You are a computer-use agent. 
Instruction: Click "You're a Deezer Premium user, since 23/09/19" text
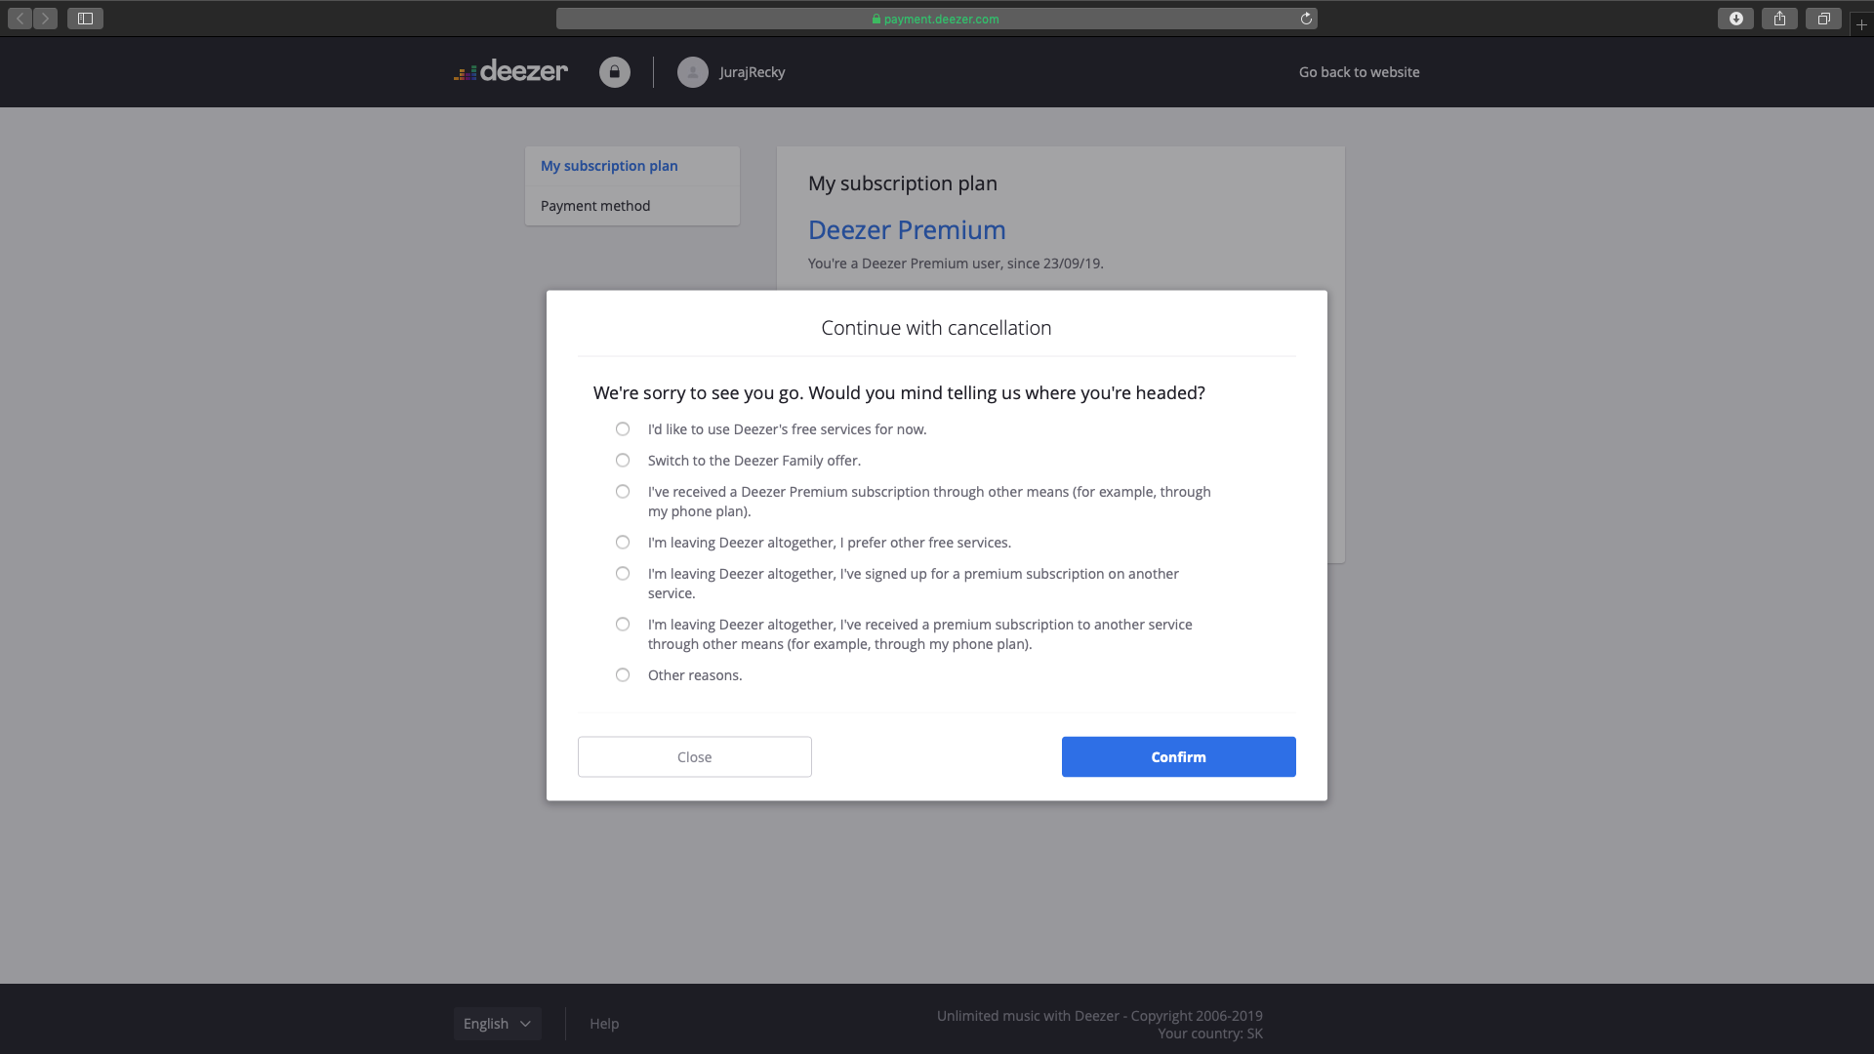pos(956,263)
